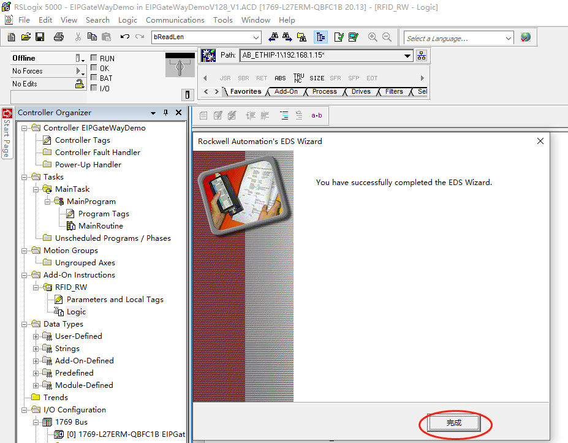
Task: Click the Zoom In magnifier icon
Action: coord(373,37)
